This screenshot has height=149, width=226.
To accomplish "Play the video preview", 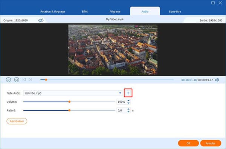I will [8, 80].
